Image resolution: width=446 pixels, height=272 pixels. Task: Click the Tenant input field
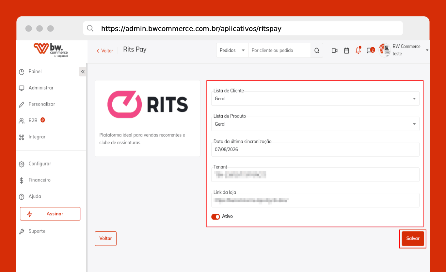(x=315, y=175)
